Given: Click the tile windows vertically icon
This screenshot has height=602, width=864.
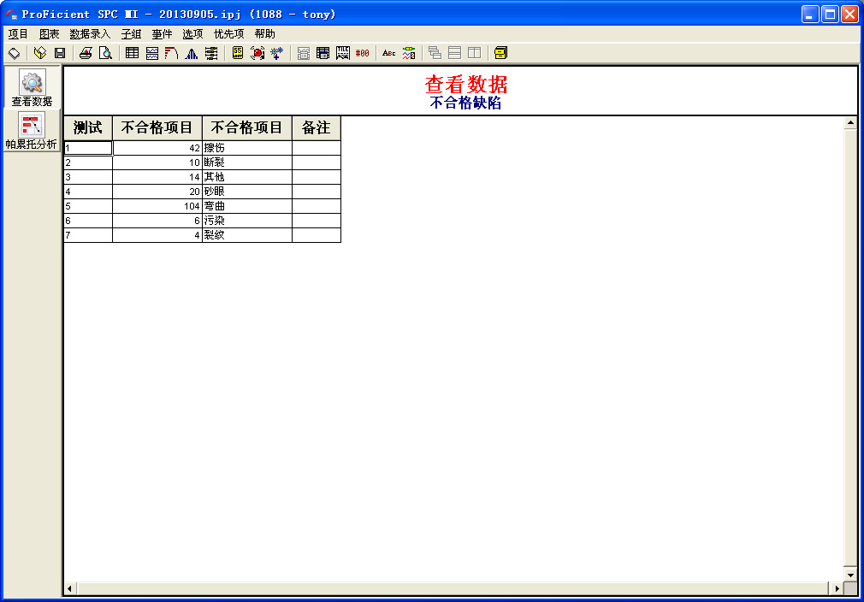Looking at the screenshot, I should (475, 53).
